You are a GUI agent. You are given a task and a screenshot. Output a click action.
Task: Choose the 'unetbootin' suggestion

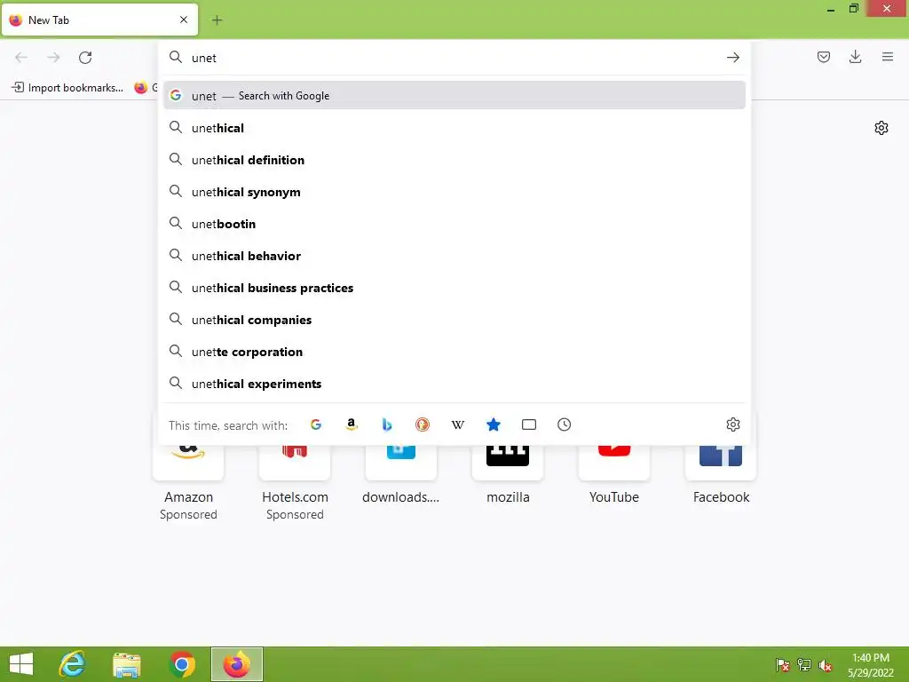pos(454,223)
